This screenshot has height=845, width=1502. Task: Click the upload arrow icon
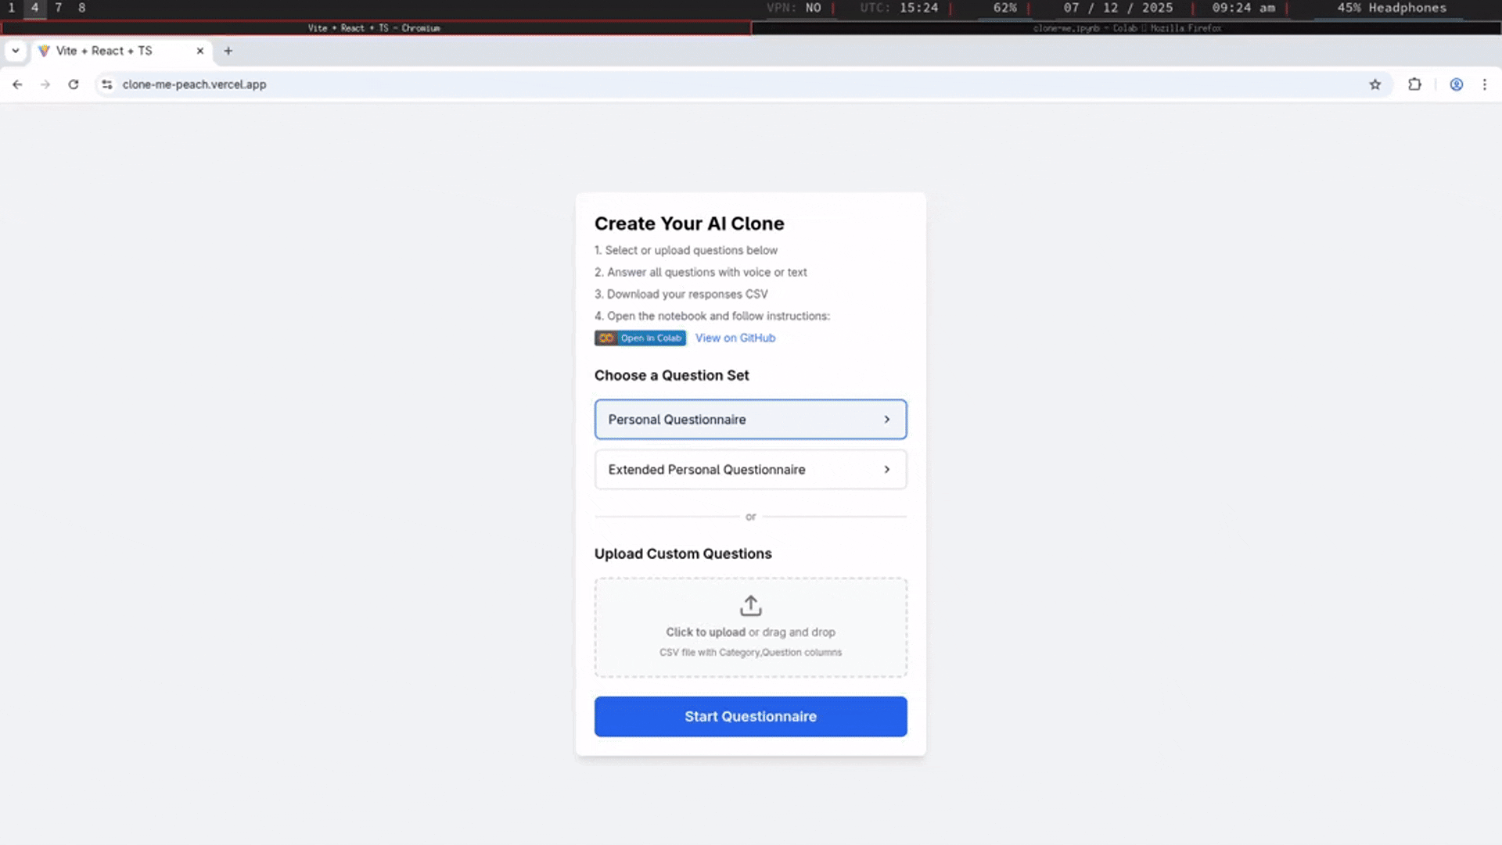(750, 606)
